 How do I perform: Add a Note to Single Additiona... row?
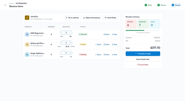point(115,55)
